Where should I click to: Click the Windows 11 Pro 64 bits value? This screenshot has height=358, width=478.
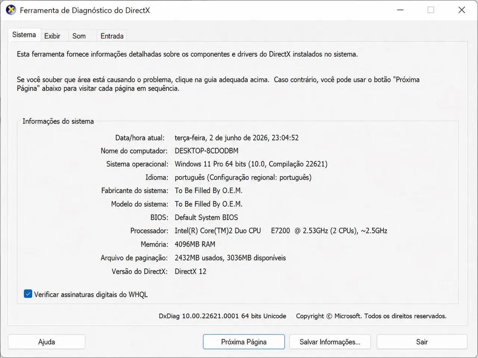[x=251, y=164]
